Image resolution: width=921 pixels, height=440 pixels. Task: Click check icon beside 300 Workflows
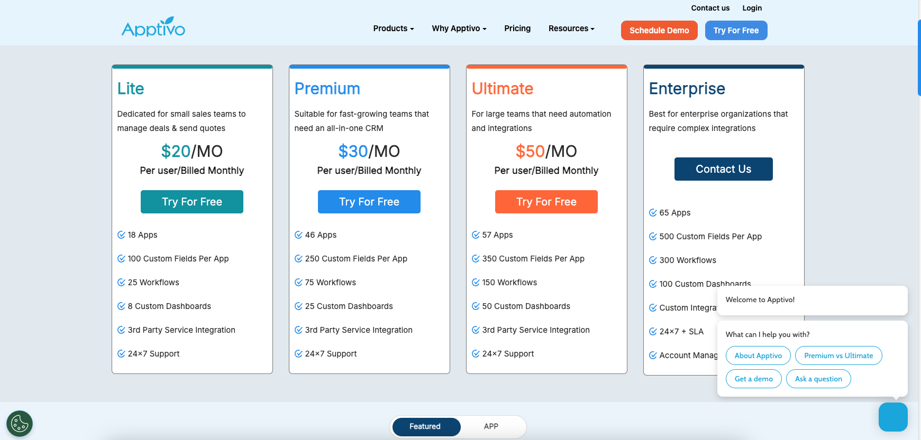653,260
